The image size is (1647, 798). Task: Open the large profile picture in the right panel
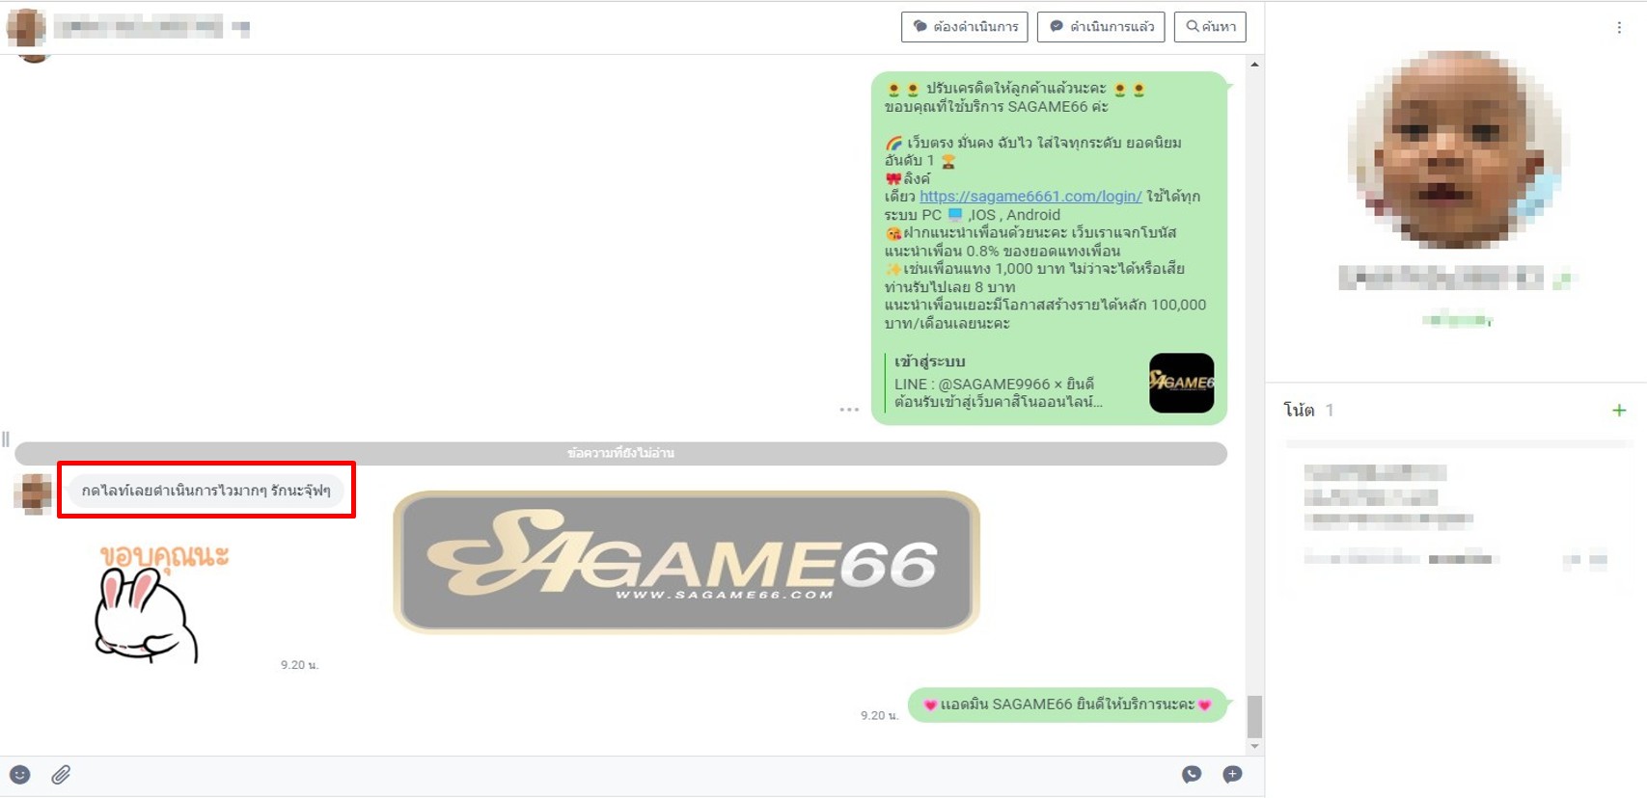point(1457,149)
